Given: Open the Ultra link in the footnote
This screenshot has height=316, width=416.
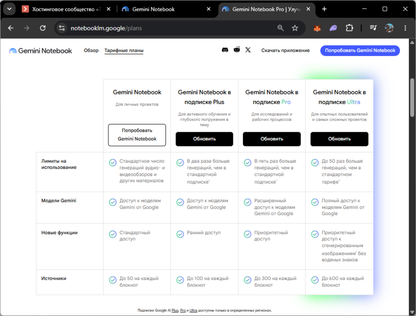Looking at the screenshot, I should tap(193, 310).
